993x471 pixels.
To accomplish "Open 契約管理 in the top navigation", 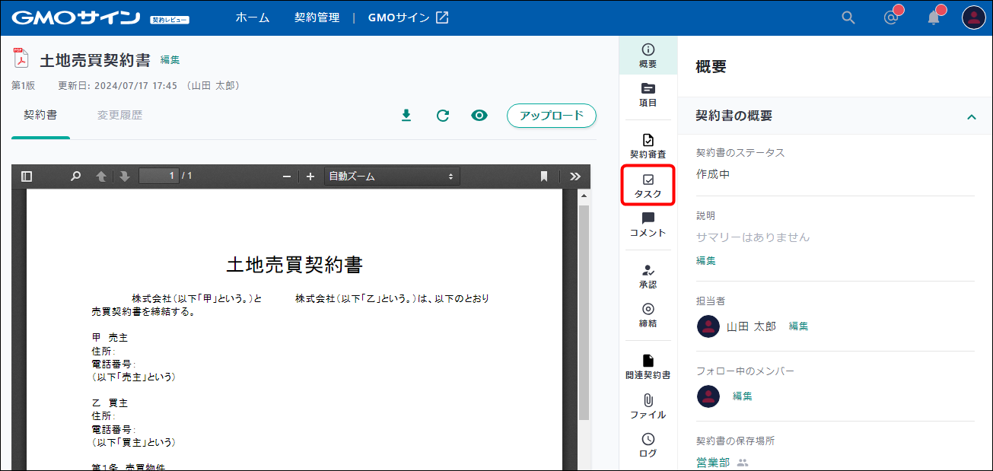I will (317, 18).
